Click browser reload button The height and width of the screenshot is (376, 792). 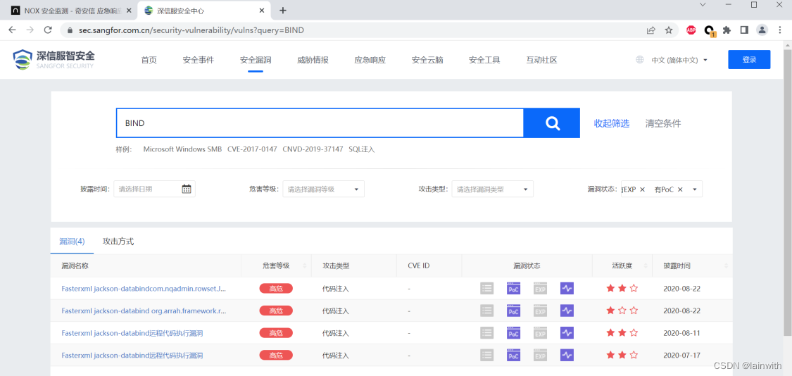(x=48, y=30)
